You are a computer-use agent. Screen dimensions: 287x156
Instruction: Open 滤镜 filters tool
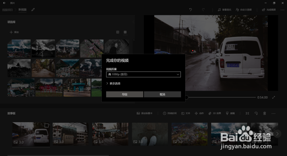pyautogui.click(x=230, y=113)
